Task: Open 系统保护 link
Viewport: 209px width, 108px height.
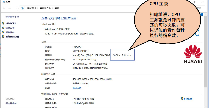Action: pos(10,32)
